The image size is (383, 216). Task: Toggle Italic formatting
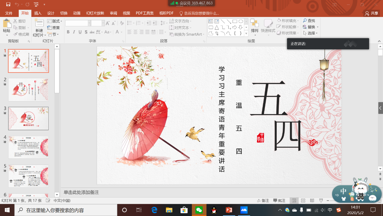[74, 32]
